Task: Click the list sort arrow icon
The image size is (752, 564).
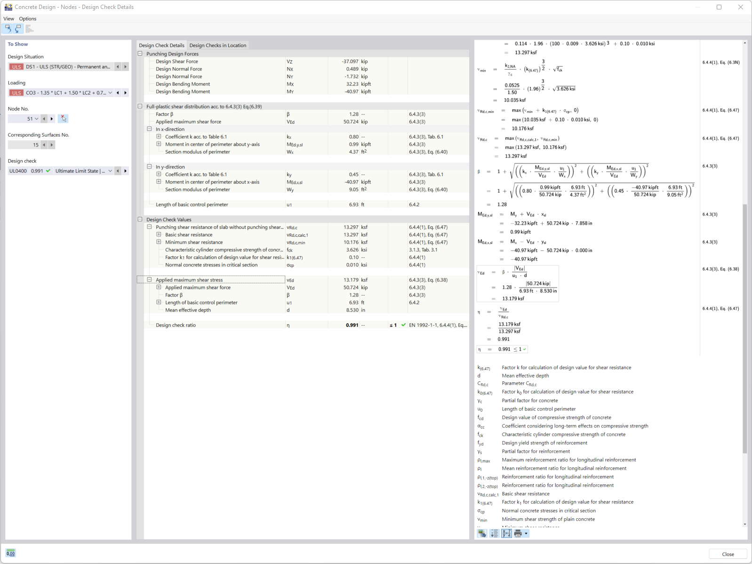Action: pos(494,533)
